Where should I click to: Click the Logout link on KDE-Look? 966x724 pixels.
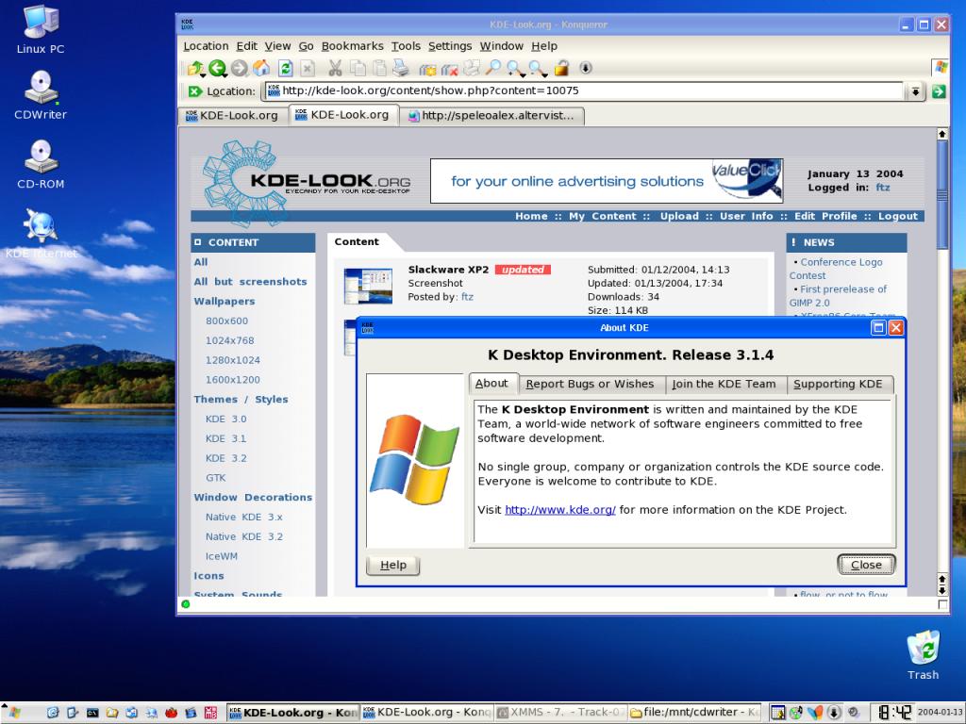click(898, 216)
